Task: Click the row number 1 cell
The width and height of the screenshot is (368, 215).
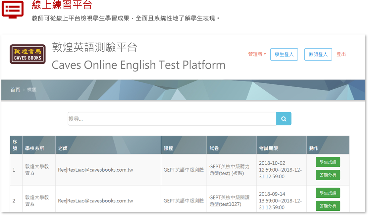Action: click(16, 170)
